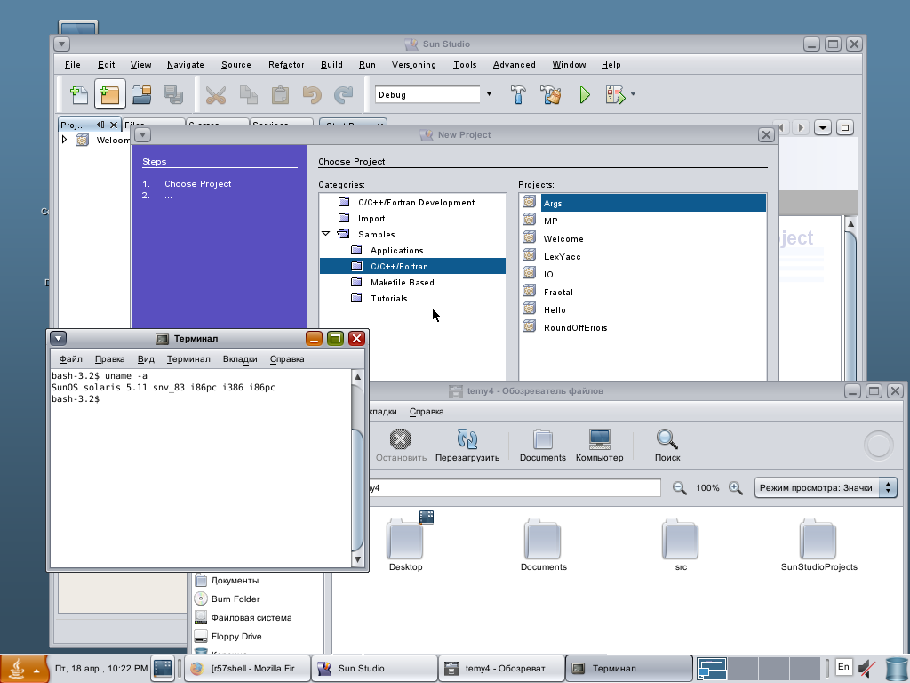Collapse the Samples category
Screen dimensions: 910x683
(x=325, y=234)
